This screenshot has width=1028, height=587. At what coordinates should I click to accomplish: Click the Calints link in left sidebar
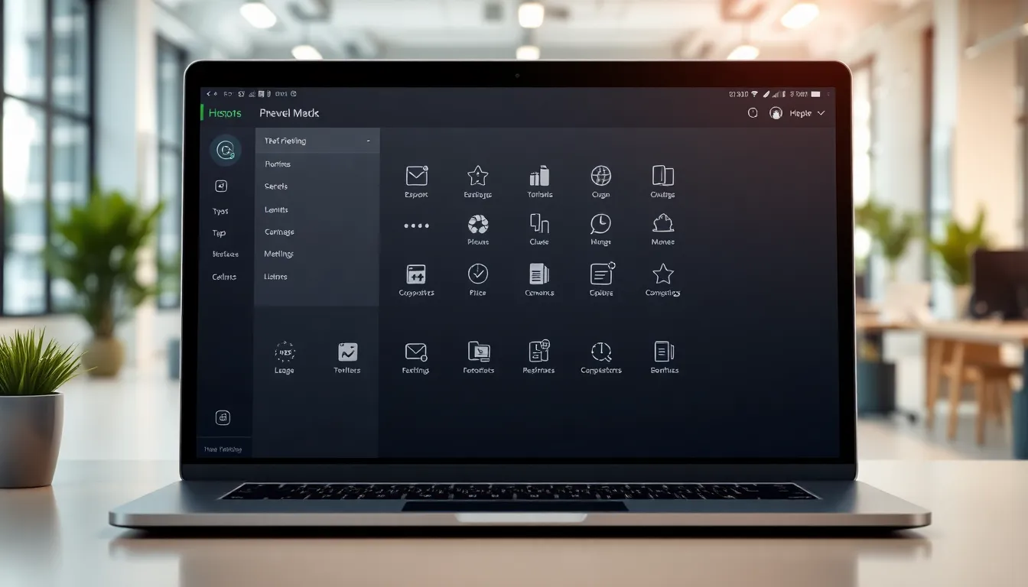click(224, 277)
